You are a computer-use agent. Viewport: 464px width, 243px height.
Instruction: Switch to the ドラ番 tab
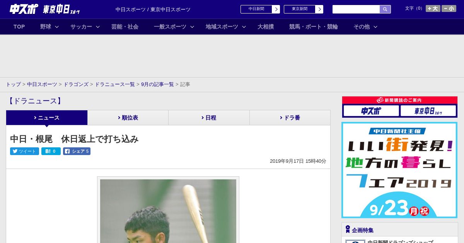tap(290, 118)
